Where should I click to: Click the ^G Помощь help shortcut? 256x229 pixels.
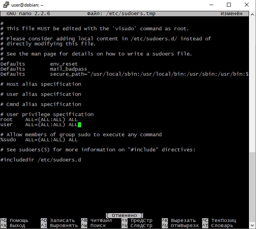tap(15, 220)
